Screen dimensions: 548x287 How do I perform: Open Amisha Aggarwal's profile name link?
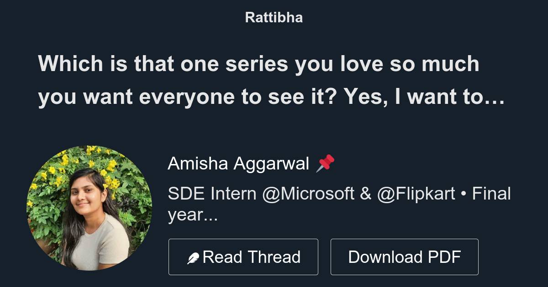239,162
